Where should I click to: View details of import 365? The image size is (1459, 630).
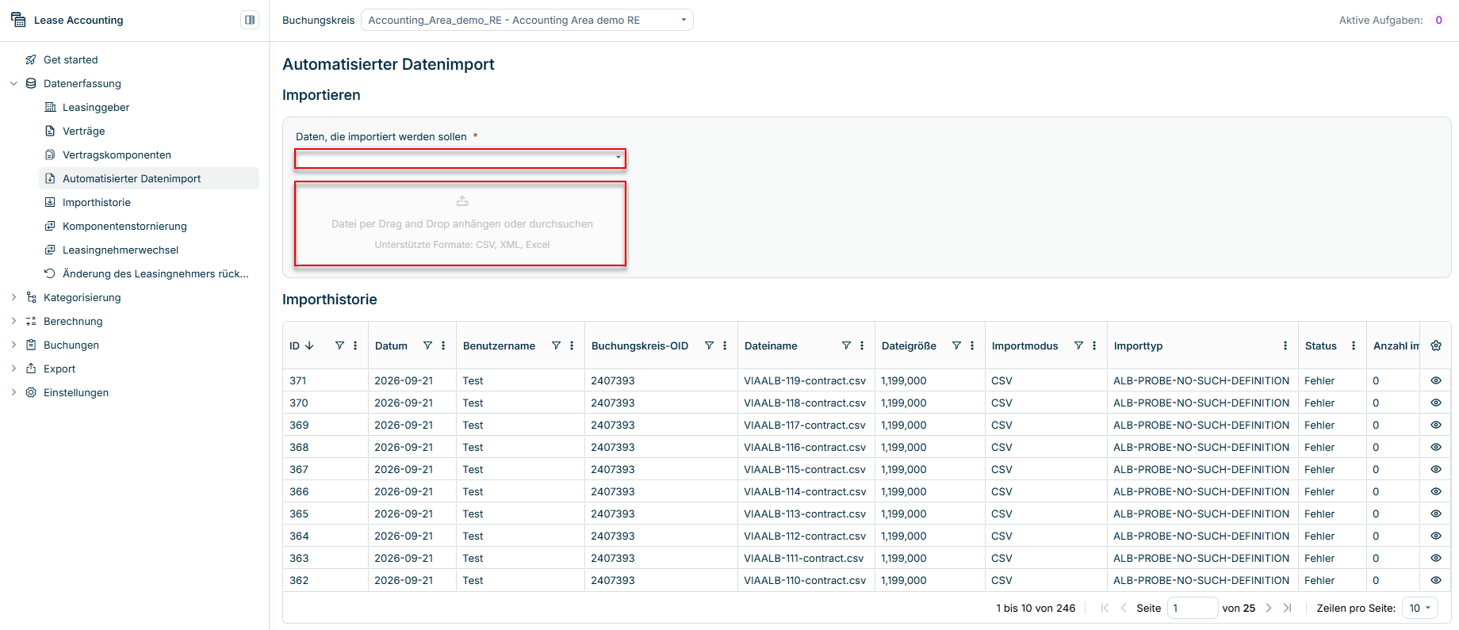pos(1436,514)
